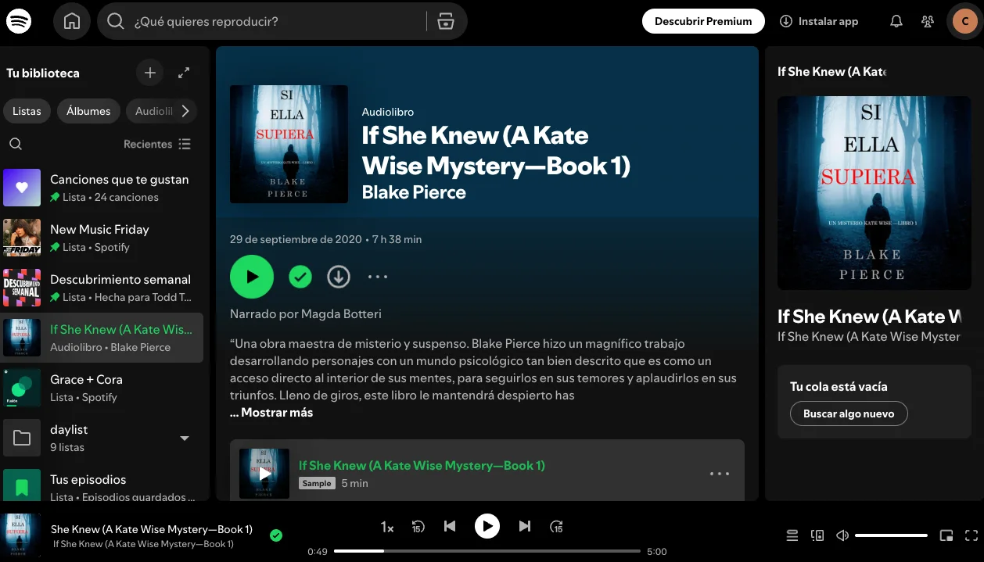Select the Audiolibros filter chip
Screen dimensions: 984x562
(x=153, y=111)
